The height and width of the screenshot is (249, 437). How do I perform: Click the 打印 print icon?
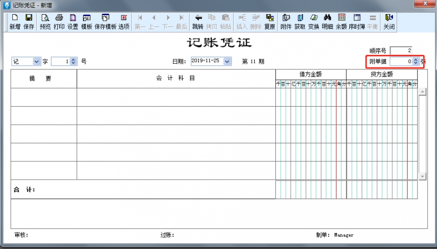coord(59,22)
